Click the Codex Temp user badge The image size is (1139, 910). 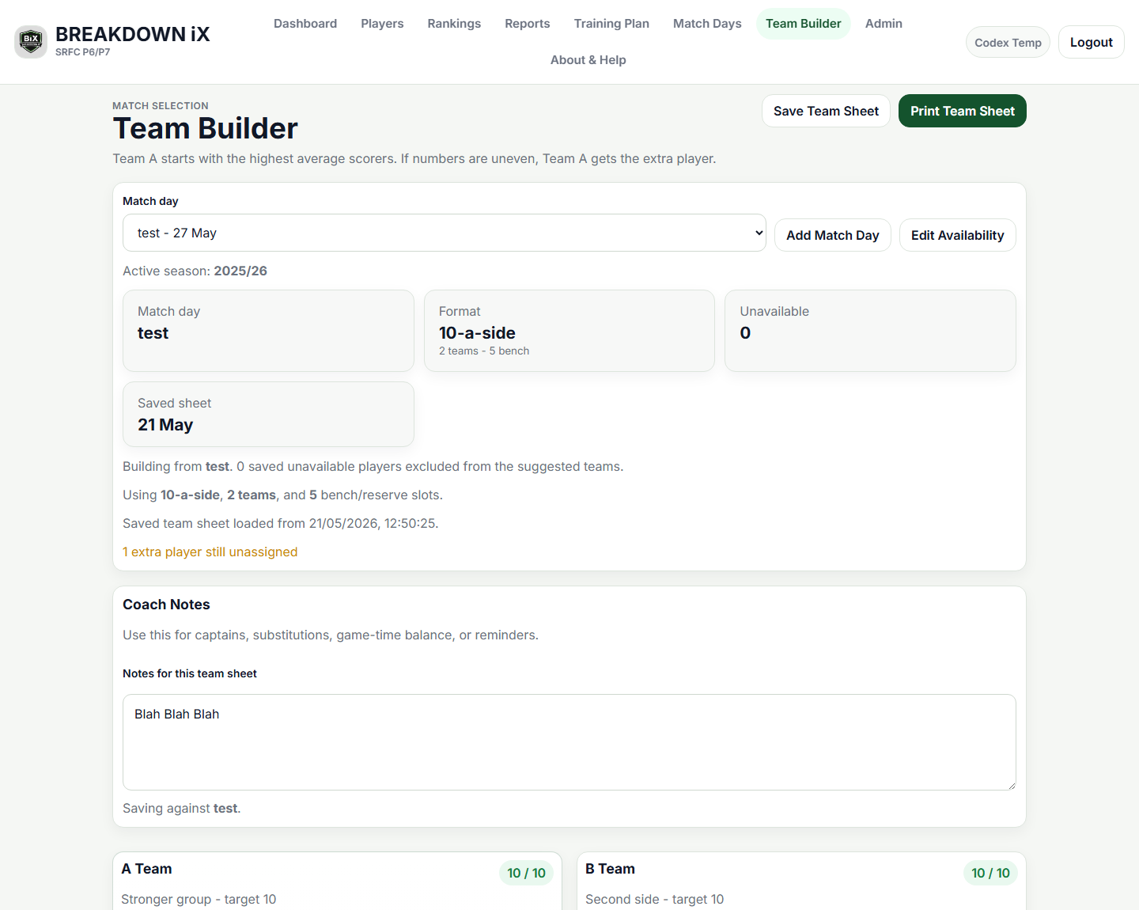[1008, 43]
